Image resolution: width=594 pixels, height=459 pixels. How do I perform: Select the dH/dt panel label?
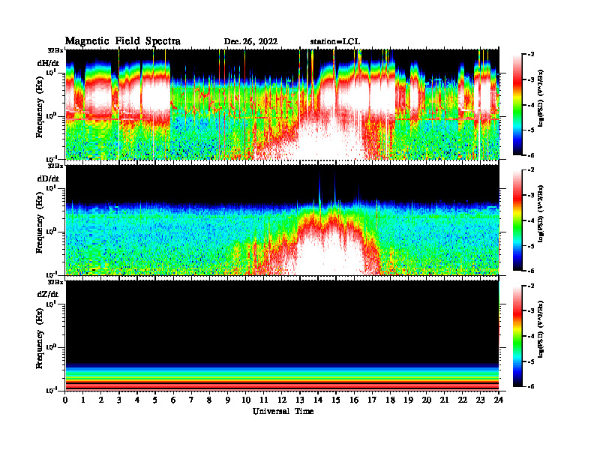[x=48, y=64]
